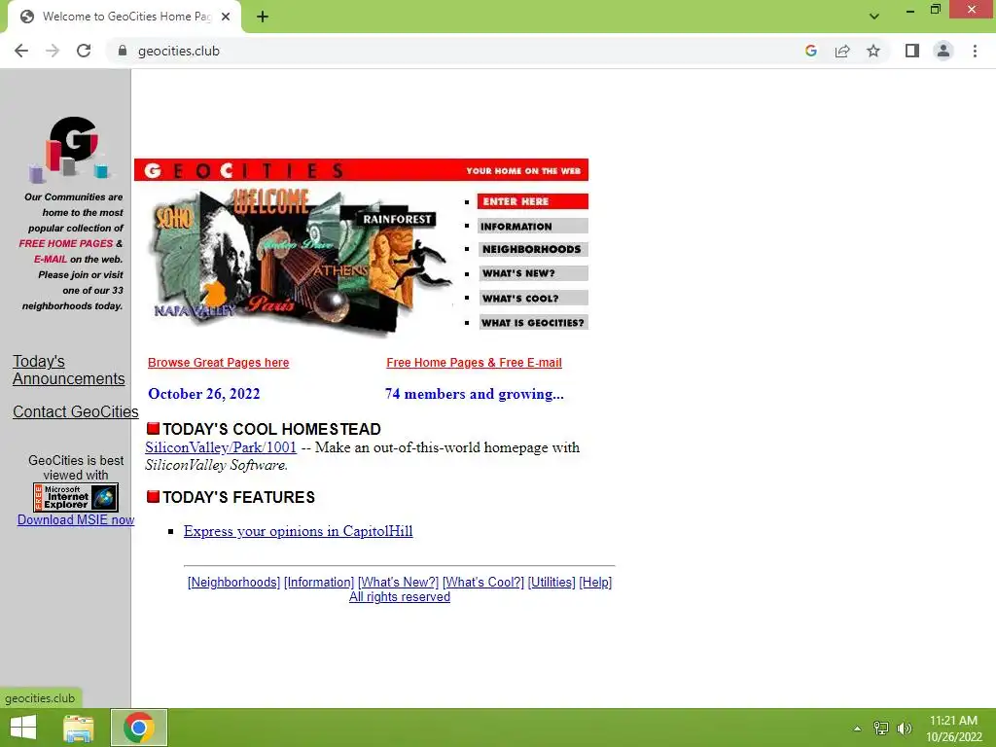Click the network tray icon
This screenshot has height=747, width=996.
pos(881,728)
